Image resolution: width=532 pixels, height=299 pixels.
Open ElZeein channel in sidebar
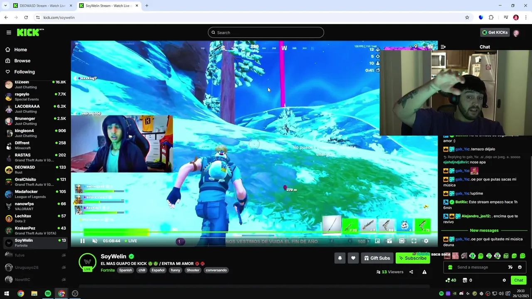pos(35,85)
